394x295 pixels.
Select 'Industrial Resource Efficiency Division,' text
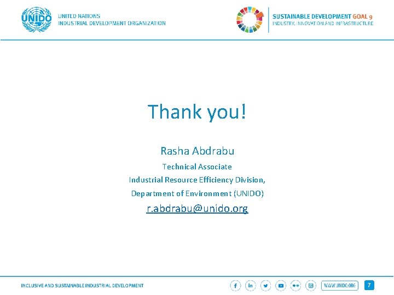[x=197, y=180]
